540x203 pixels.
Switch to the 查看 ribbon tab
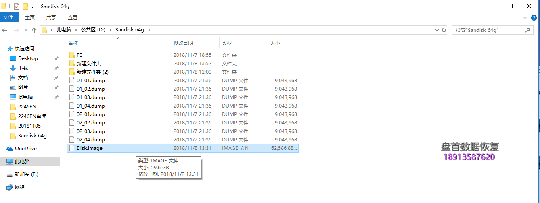point(73,17)
